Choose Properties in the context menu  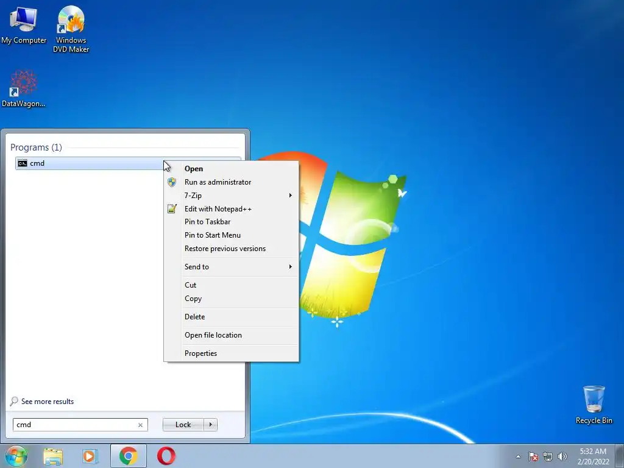tap(231, 353)
